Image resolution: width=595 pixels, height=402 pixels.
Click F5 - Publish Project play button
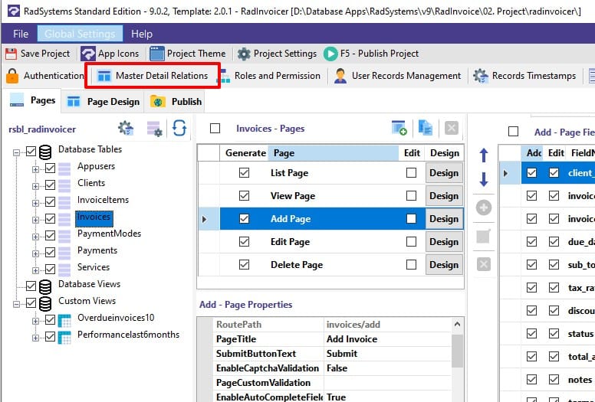(330, 54)
